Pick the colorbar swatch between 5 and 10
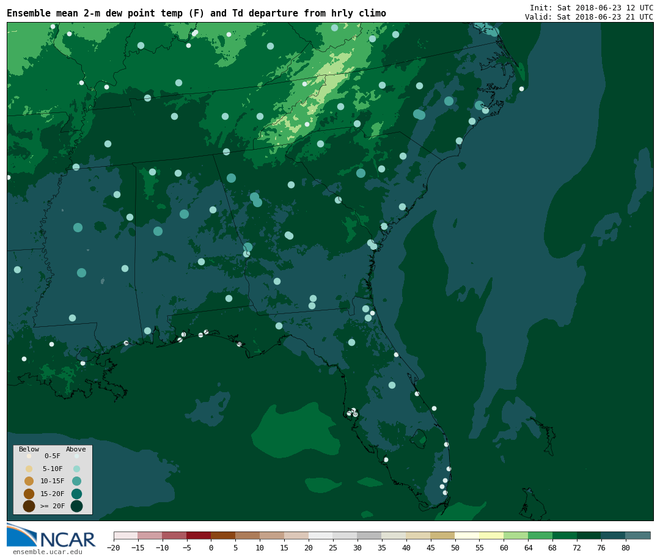The image size is (660, 559). click(x=248, y=535)
